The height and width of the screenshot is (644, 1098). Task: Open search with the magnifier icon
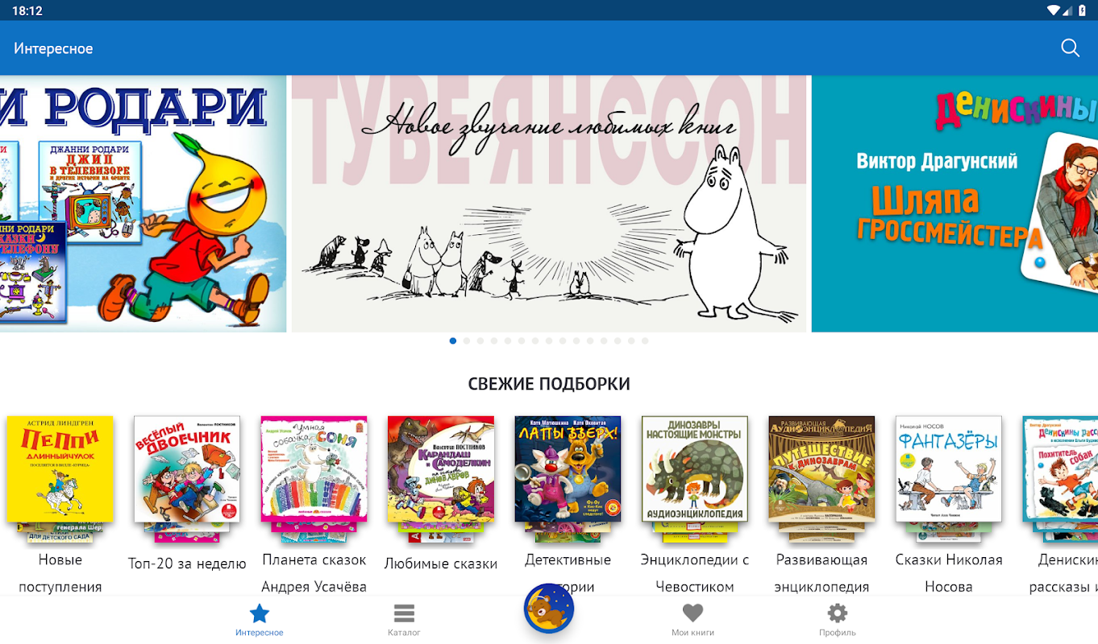coord(1070,48)
